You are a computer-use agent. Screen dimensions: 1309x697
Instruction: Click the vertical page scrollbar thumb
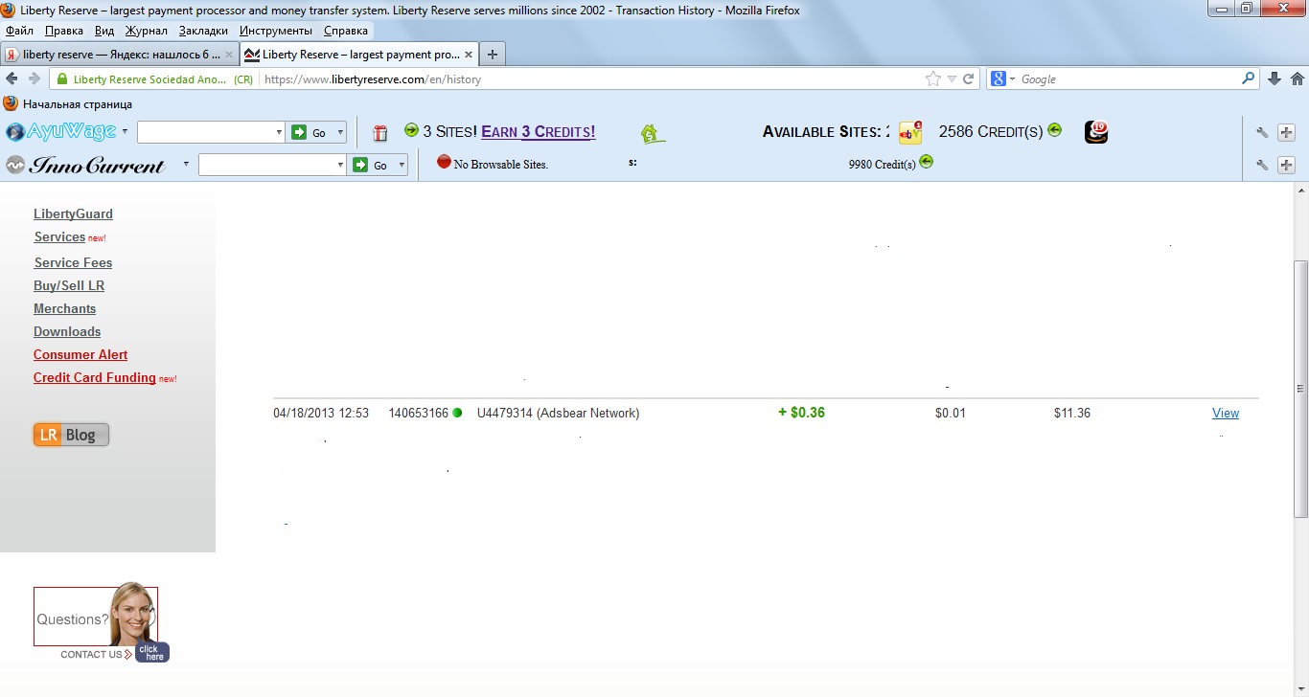1300,389
